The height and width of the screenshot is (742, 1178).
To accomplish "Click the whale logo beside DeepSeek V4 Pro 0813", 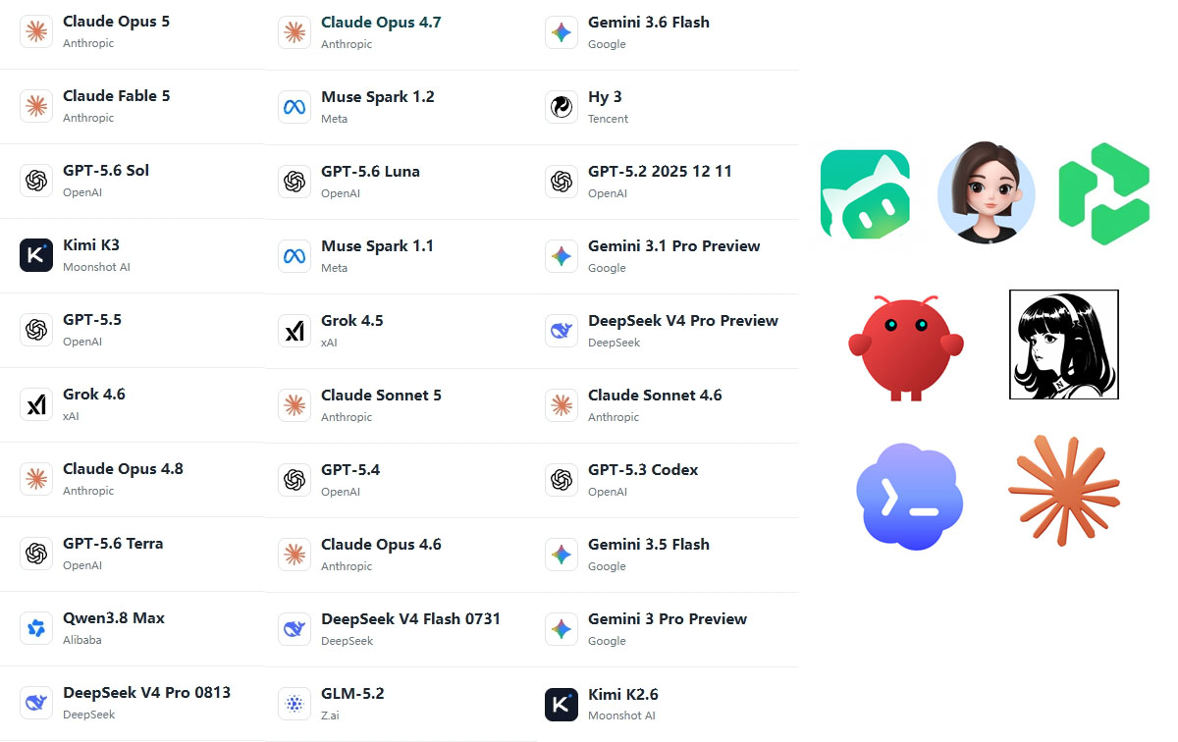I will pyautogui.click(x=36, y=702).
